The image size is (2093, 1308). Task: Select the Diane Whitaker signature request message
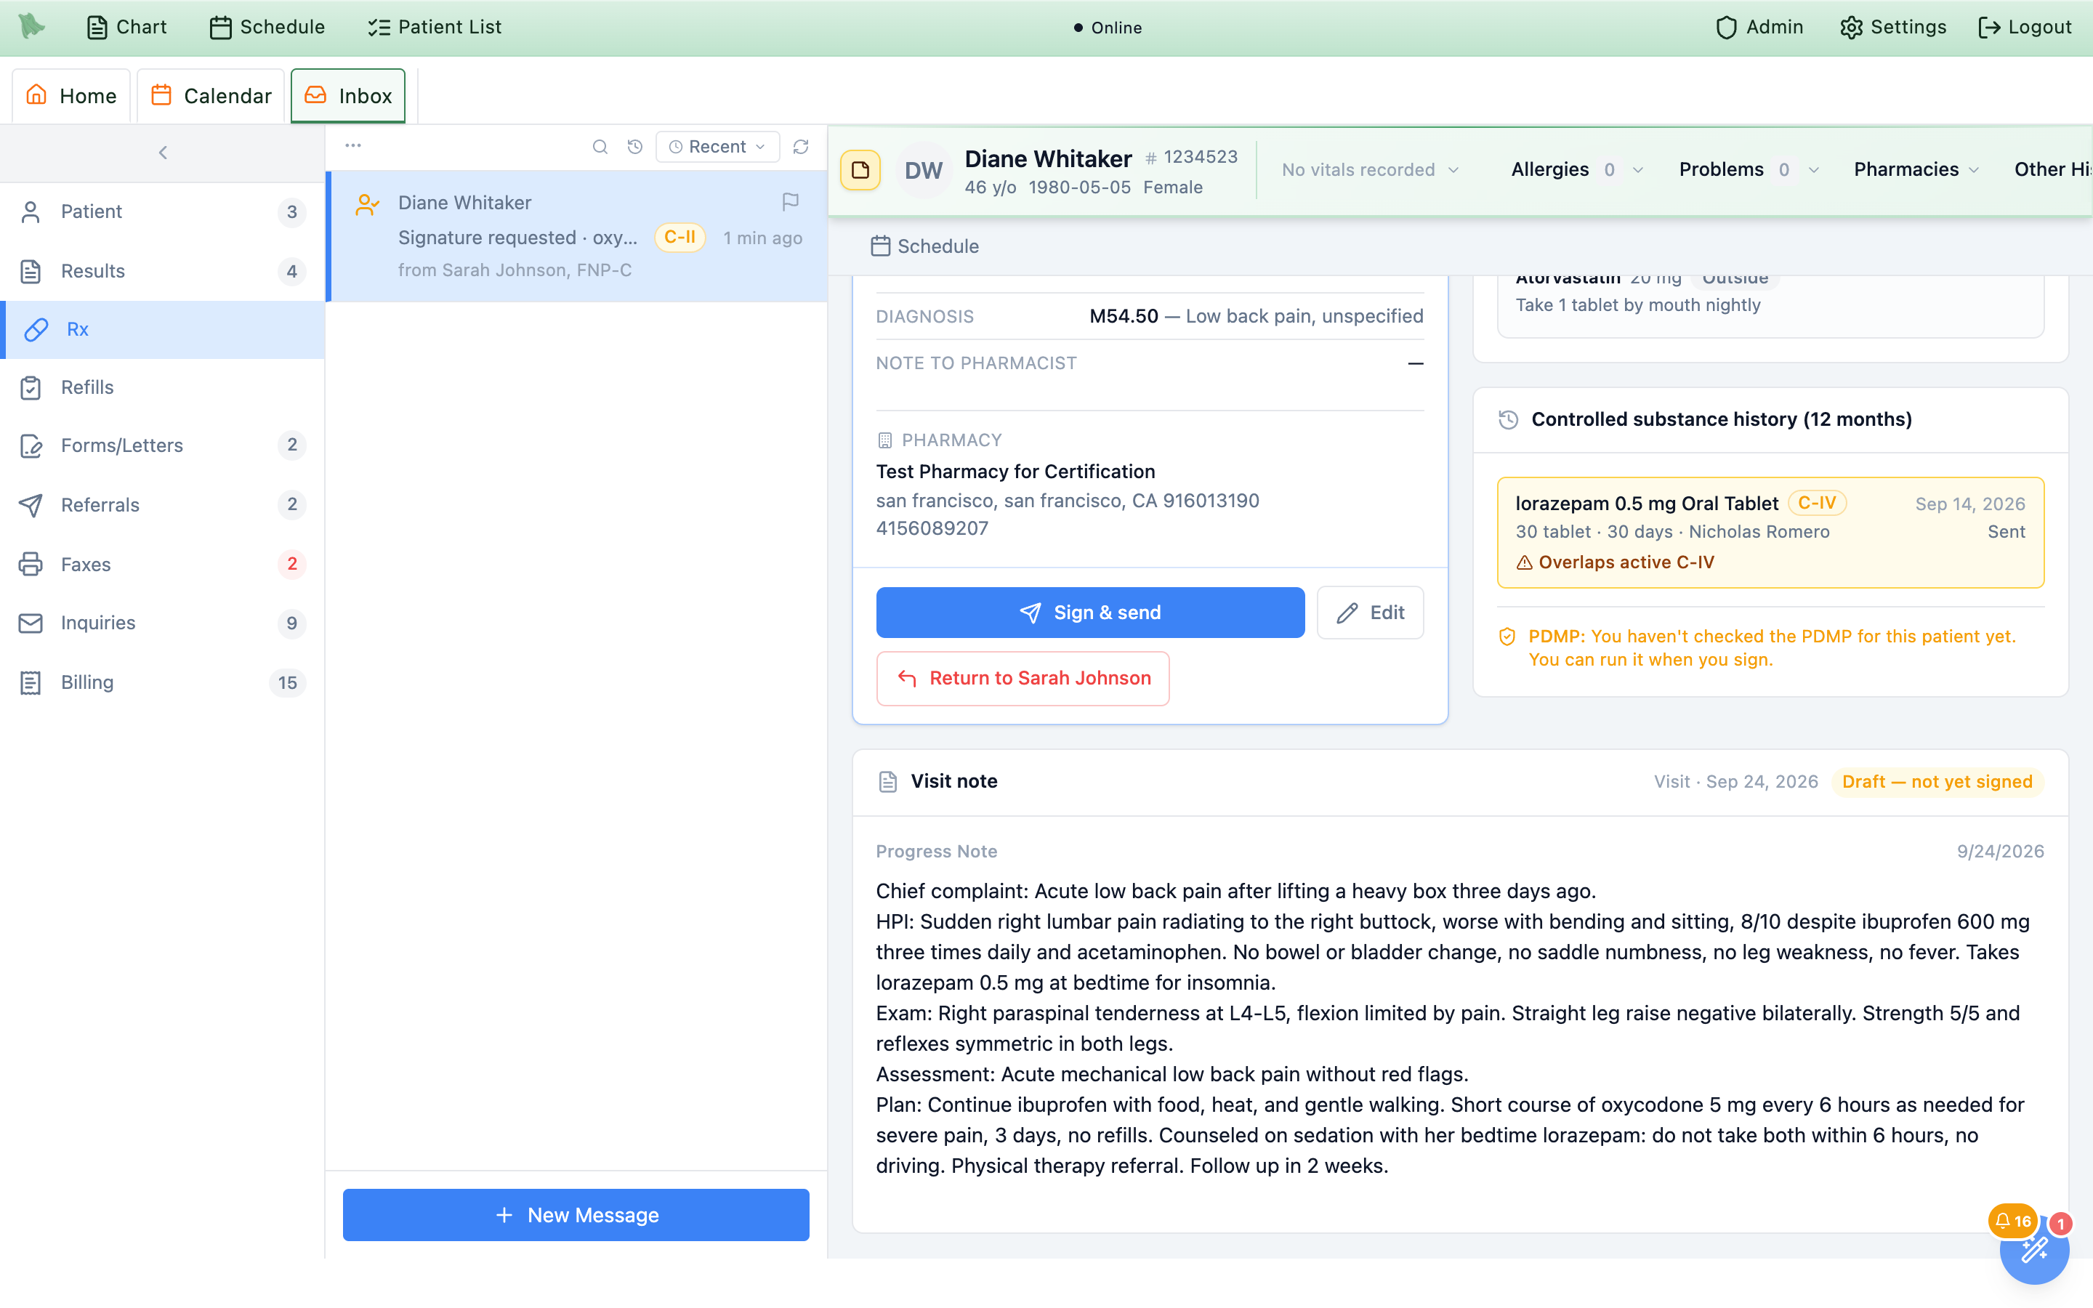click(576, 236)
